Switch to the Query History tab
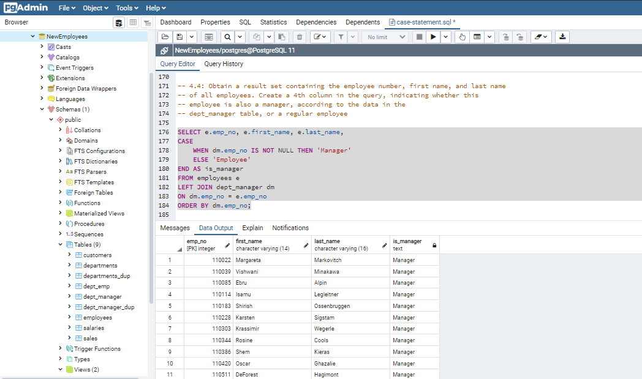The image size is (642, 379). (x=224, y=64)
